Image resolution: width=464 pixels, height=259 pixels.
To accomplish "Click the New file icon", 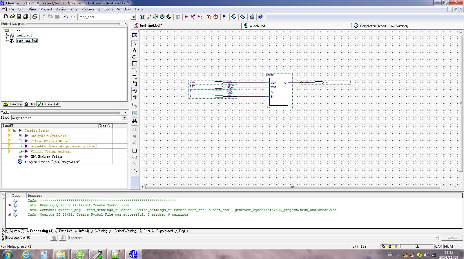I will 6,17.
